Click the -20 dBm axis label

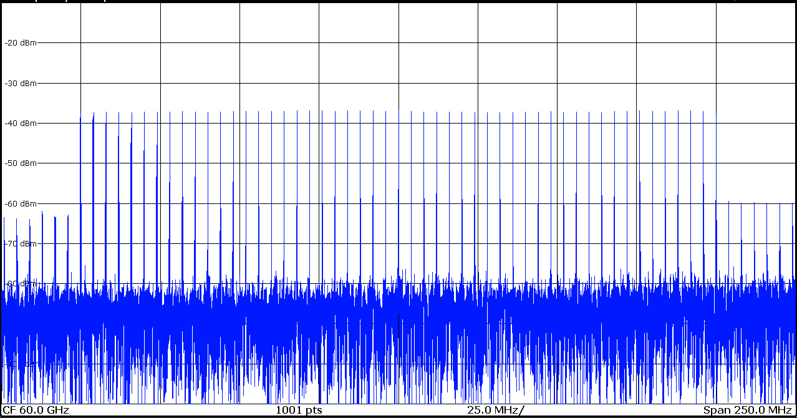[x=20, y=43]
